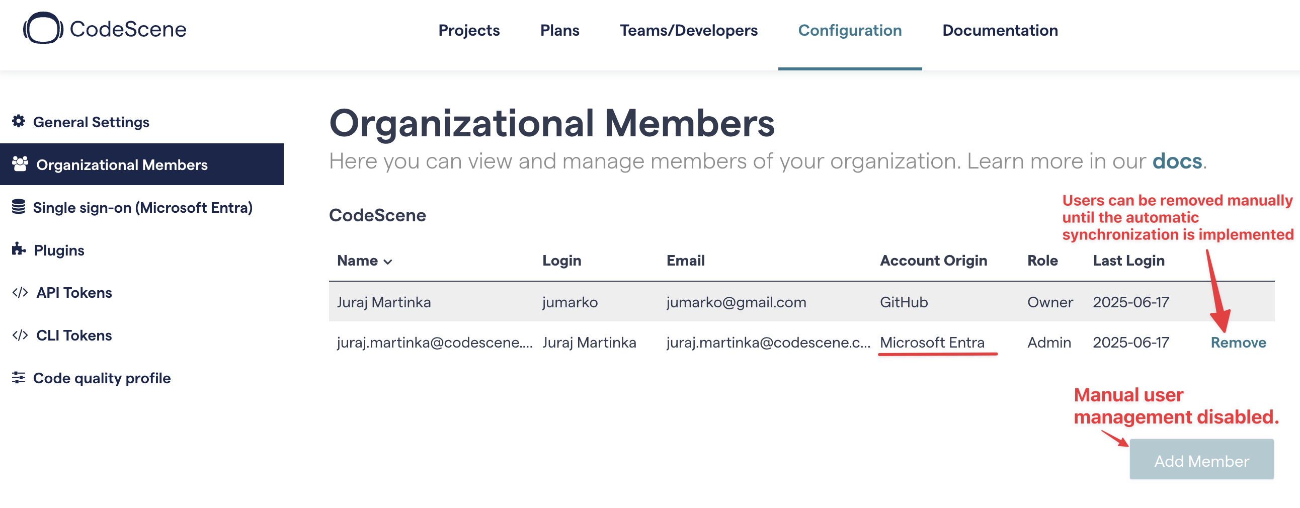This screenshot has height=508, width=1300.
Task: Select Single sign-on (Microsoft Entra) in sidebar
Action: (x=143, y=207)
